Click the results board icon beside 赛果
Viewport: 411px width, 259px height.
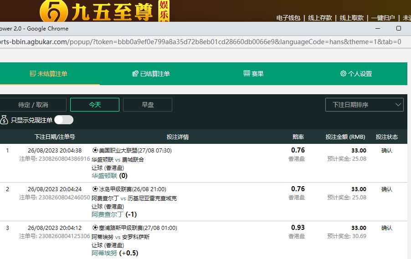pos(247,73)
